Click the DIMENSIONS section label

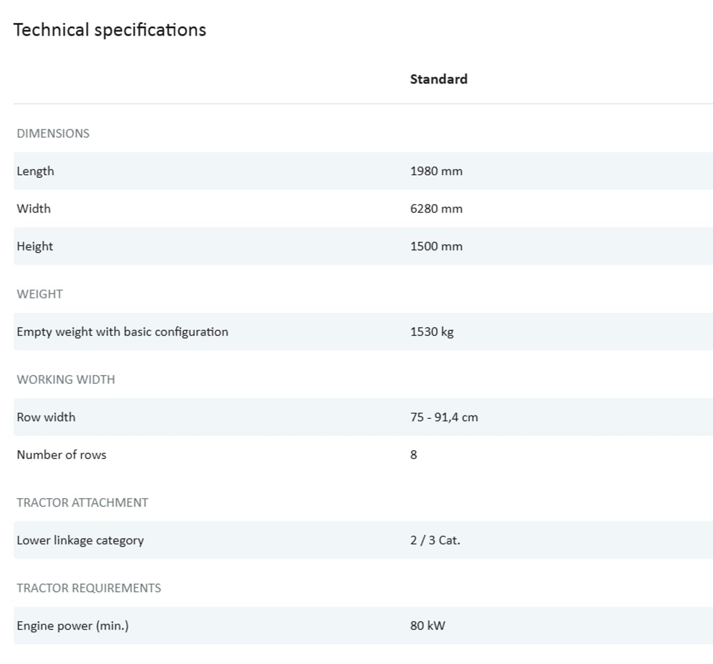(53, 133)
